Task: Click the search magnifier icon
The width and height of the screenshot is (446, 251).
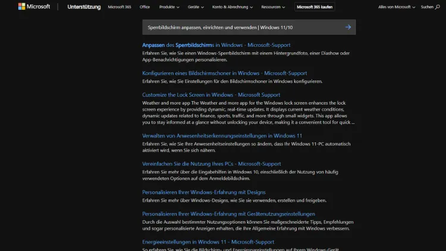Action: [438, 7]
